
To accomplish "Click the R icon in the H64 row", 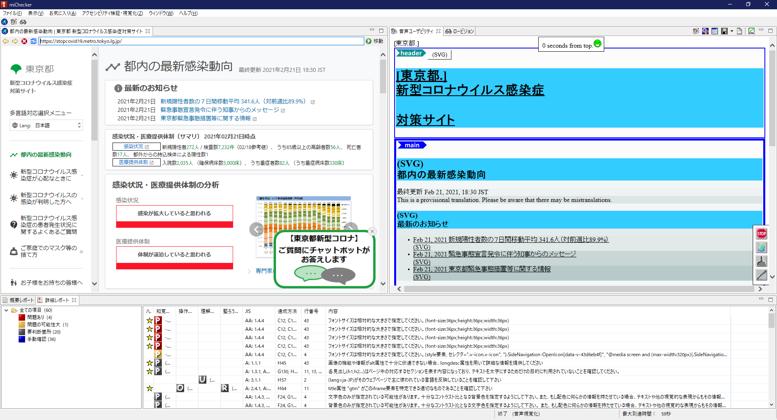I will tap(225, 388).
